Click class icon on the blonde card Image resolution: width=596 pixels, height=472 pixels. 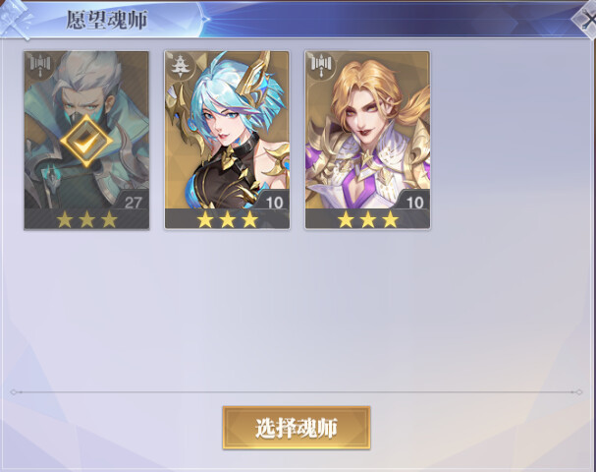tap(321, 64)
